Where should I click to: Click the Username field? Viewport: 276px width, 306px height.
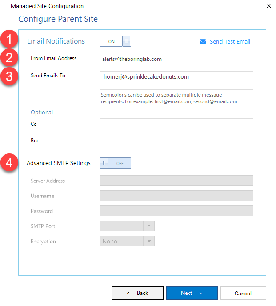176,196
